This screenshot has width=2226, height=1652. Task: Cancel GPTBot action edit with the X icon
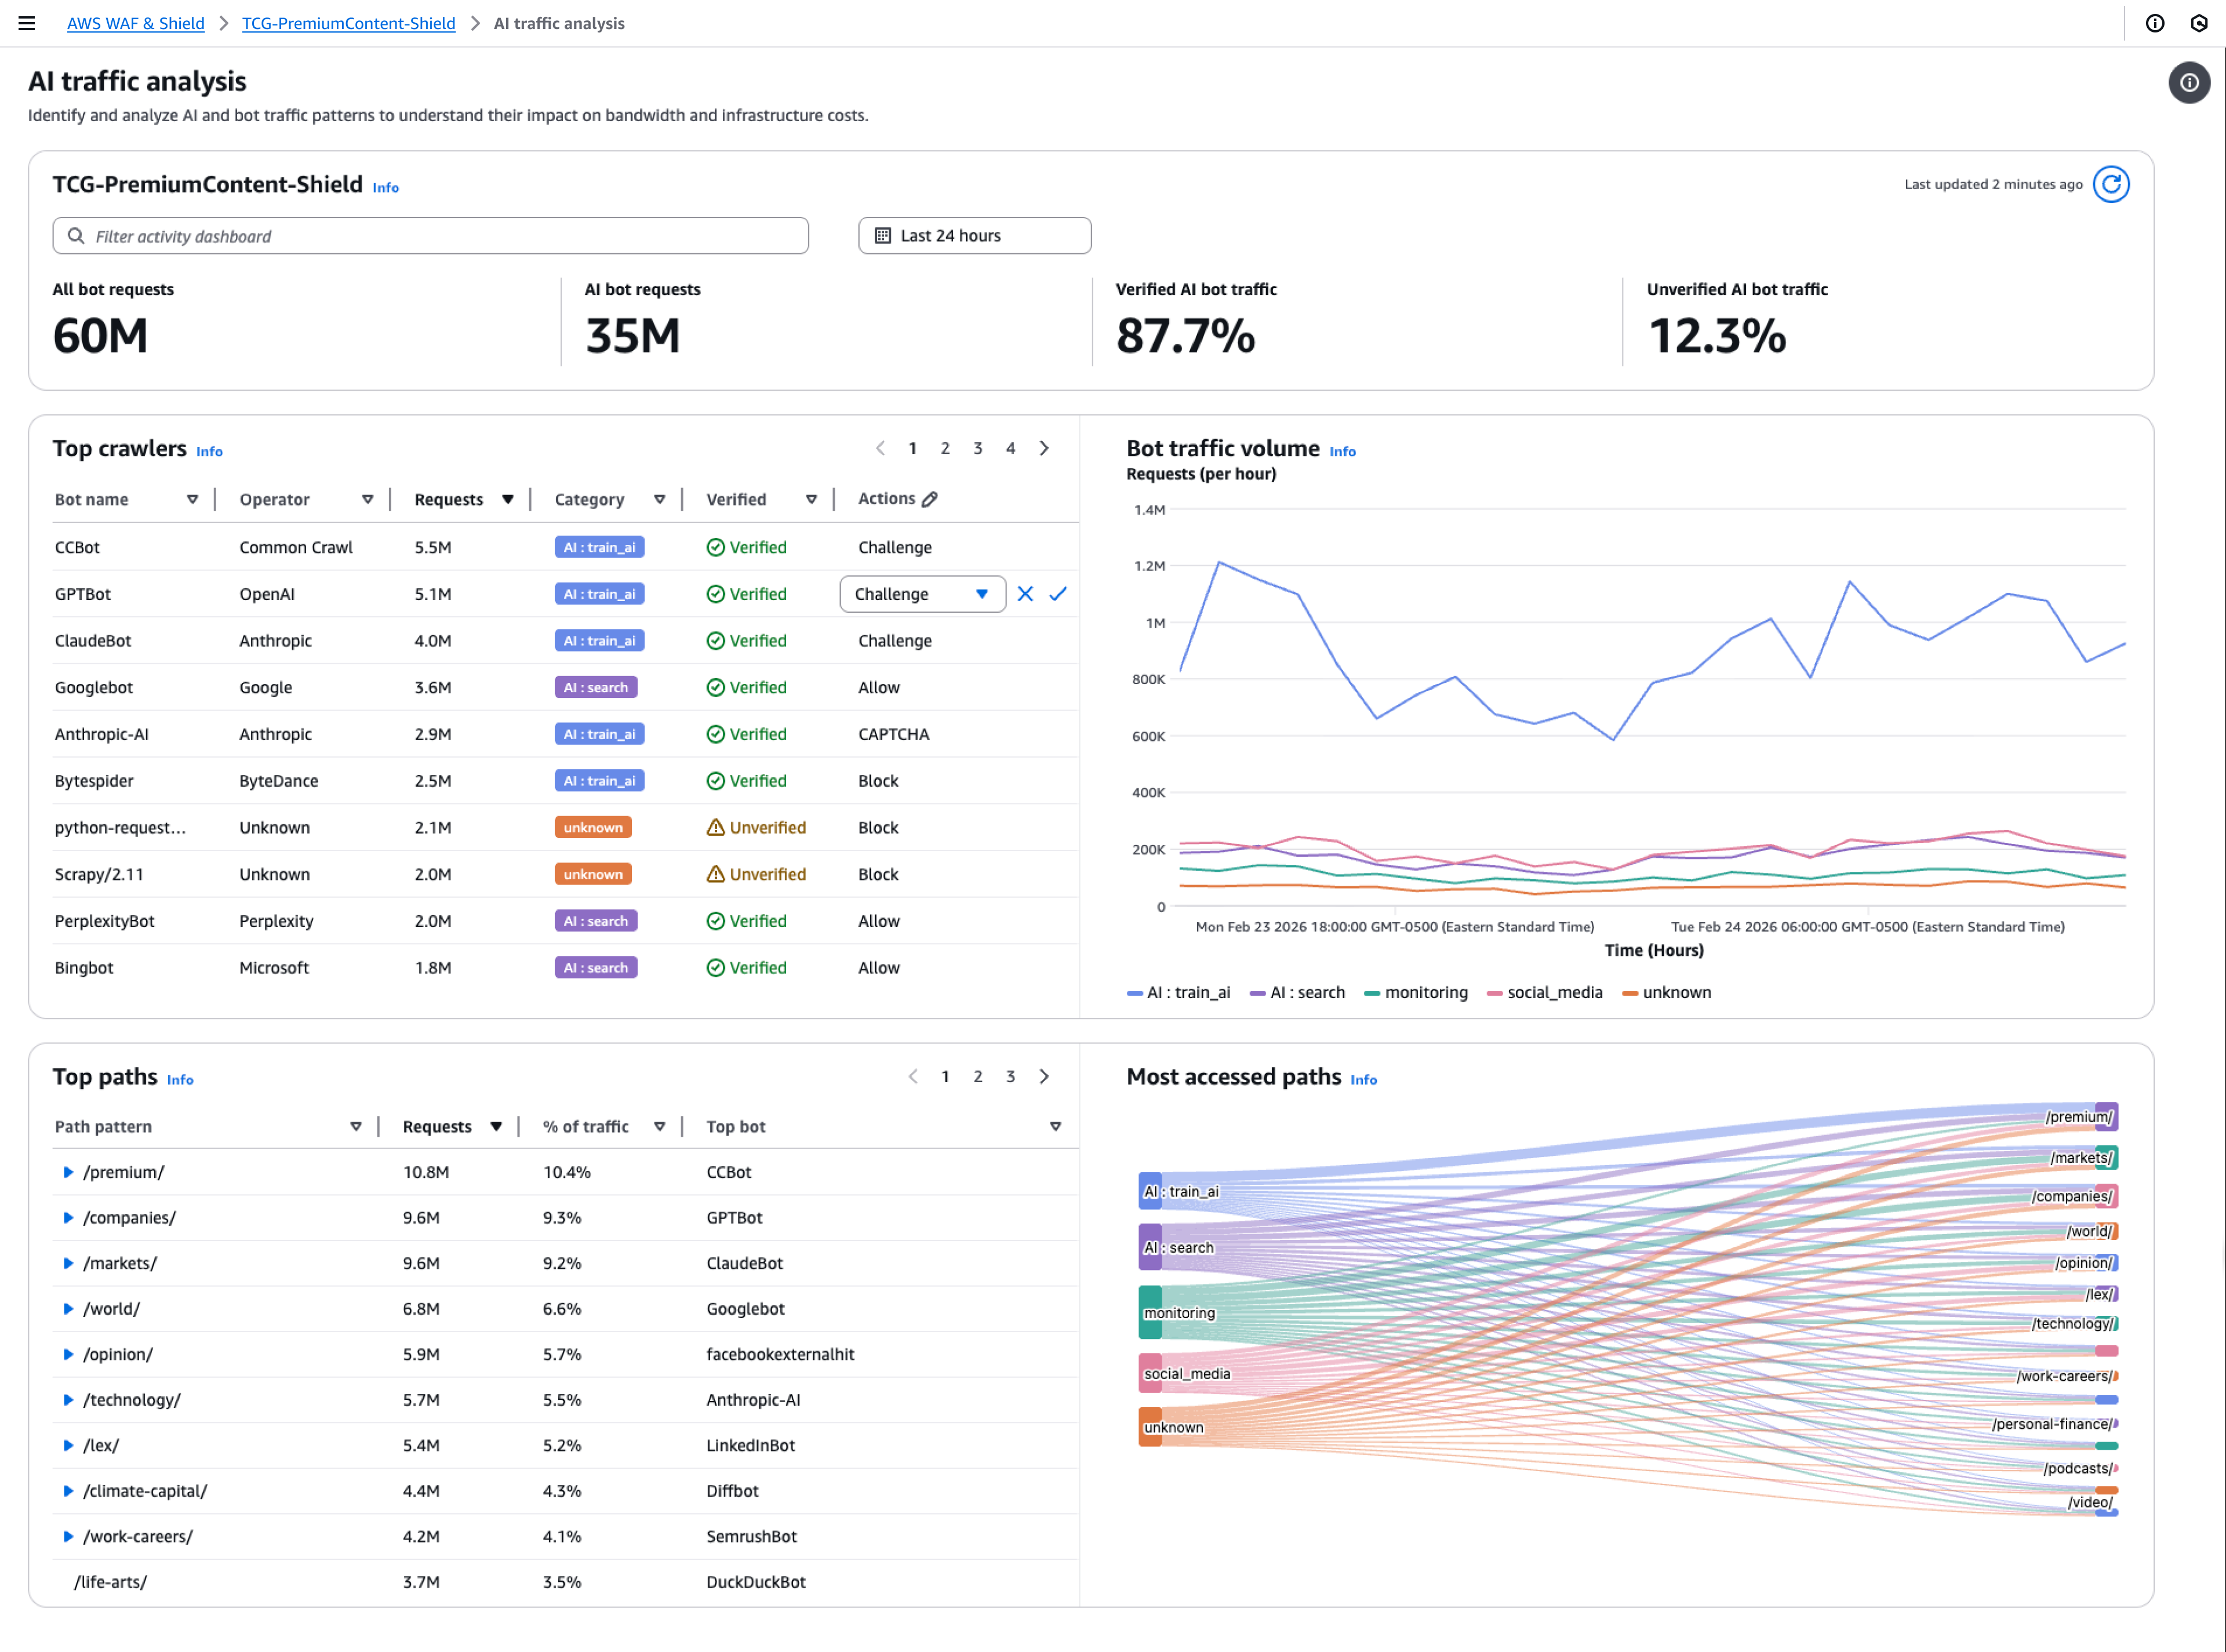click(x=1024, y=593)
